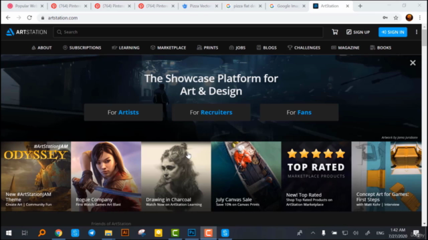Go to the LEARNING section

click(x=126, y=47)
